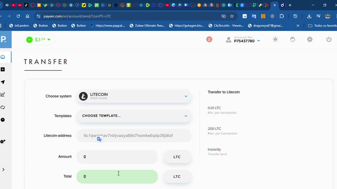The width and height of the screenshot is (337, 189).
Task: Click the green Total field
Action: pyautogui.click(x=117, y=176)
